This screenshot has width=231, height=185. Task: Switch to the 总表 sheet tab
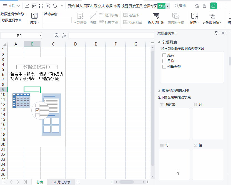tap(40, 182)
